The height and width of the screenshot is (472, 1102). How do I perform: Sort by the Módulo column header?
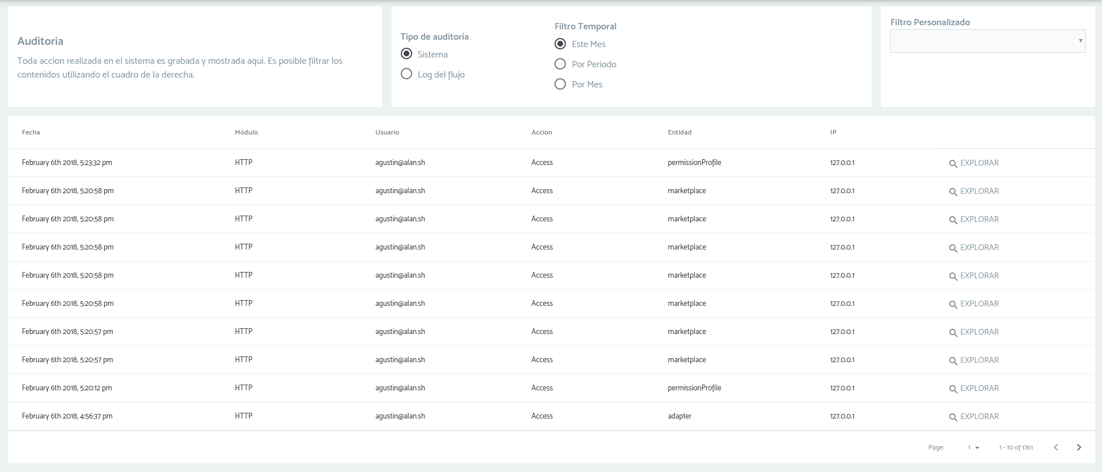pyautogui.click(x=246, y=132)
